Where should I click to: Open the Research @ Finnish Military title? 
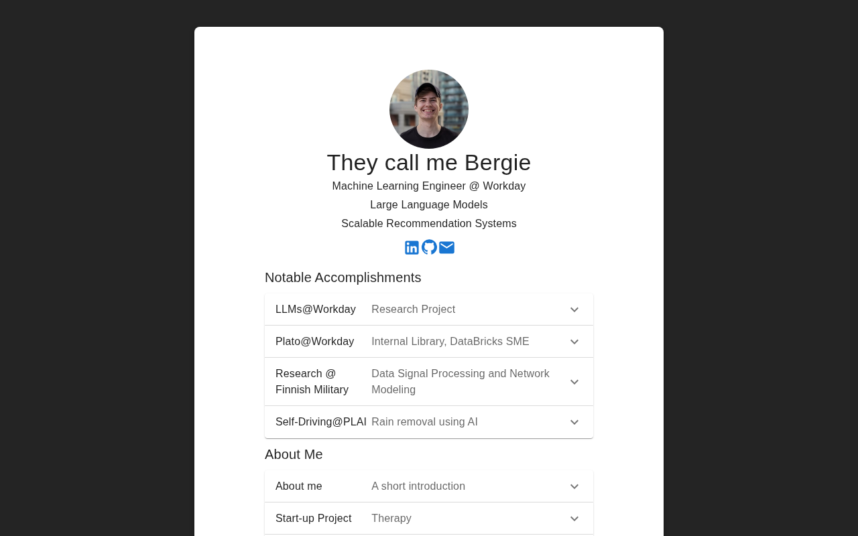pyautogui.click(x=312, y=382)
